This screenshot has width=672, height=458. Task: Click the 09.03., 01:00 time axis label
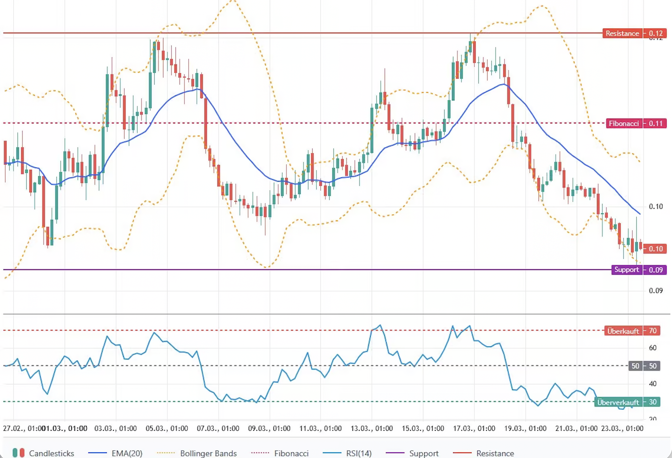pyautogui.click(x=269, y=428)
